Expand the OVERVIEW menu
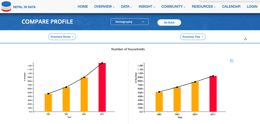 [104, 6]
